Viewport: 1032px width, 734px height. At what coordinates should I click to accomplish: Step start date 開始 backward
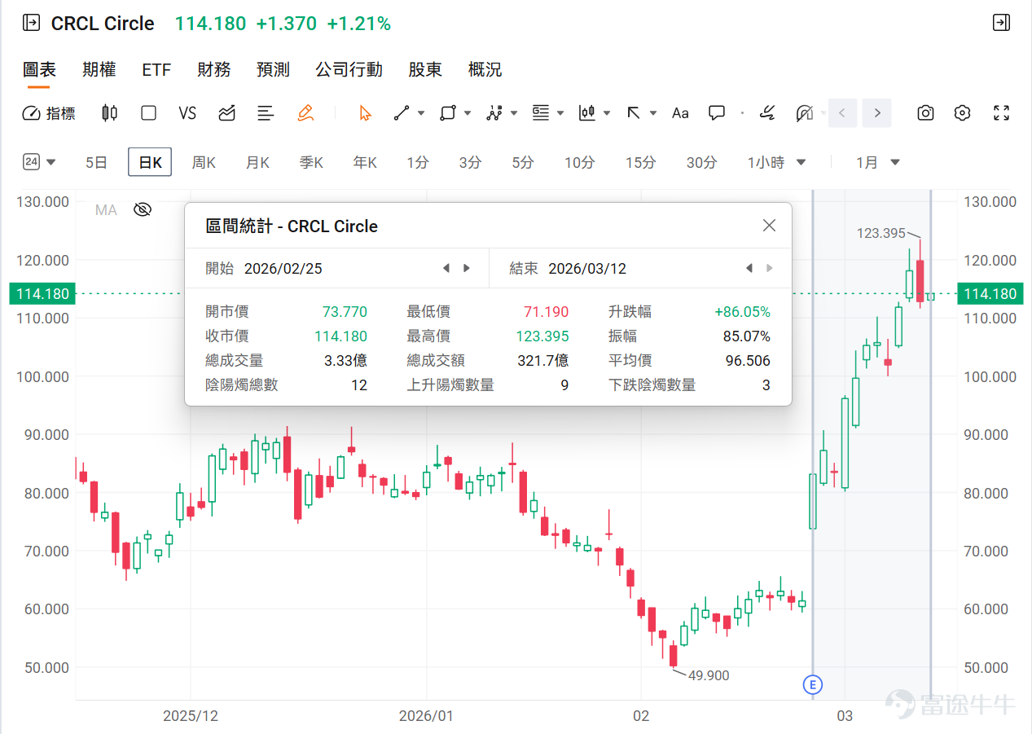coord(446,268)
